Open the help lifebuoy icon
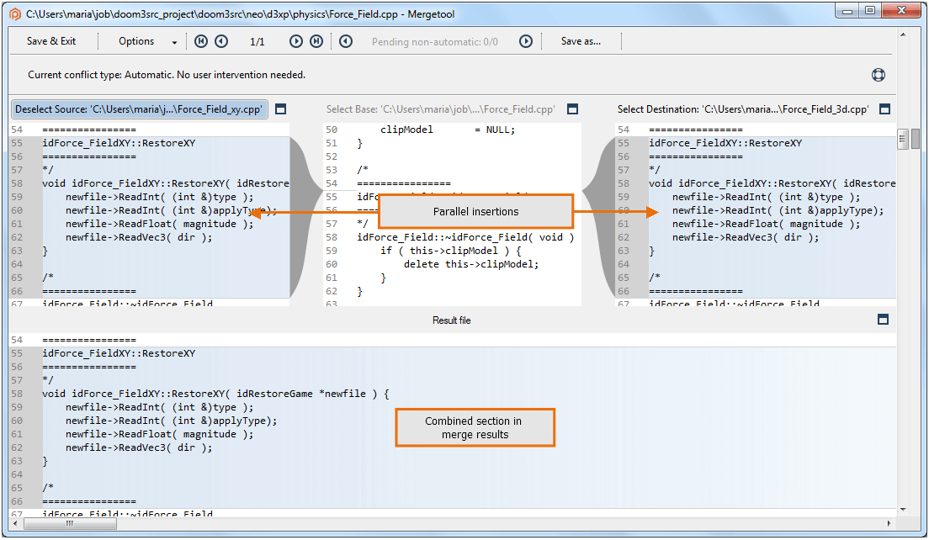This screenshot has height=540, width=929. pyautogui.click(x=878, y=75)
